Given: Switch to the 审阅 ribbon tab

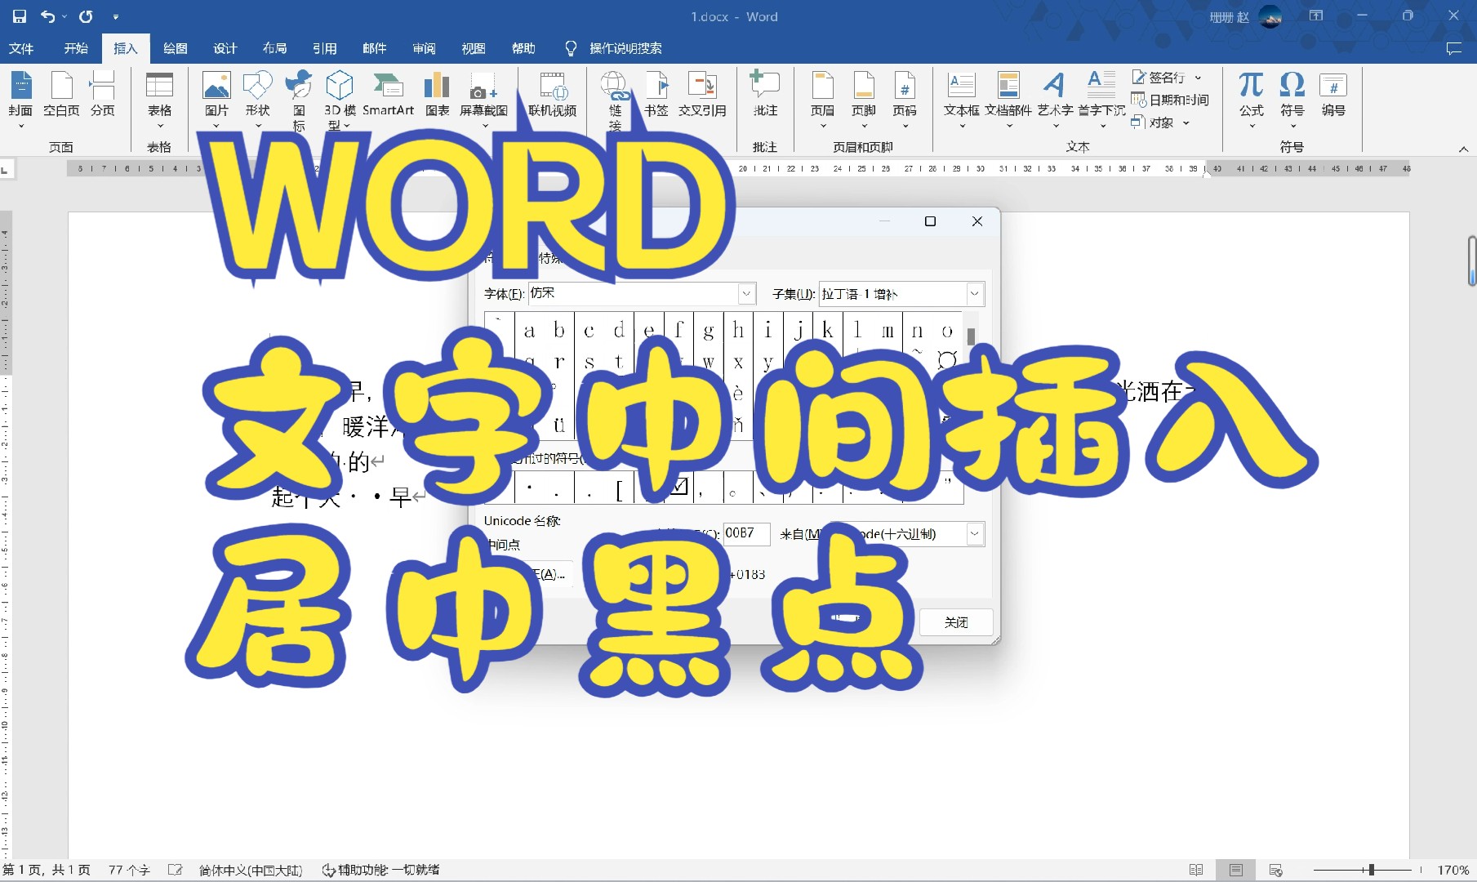Looking at the screenshot, I should point(424,48).
